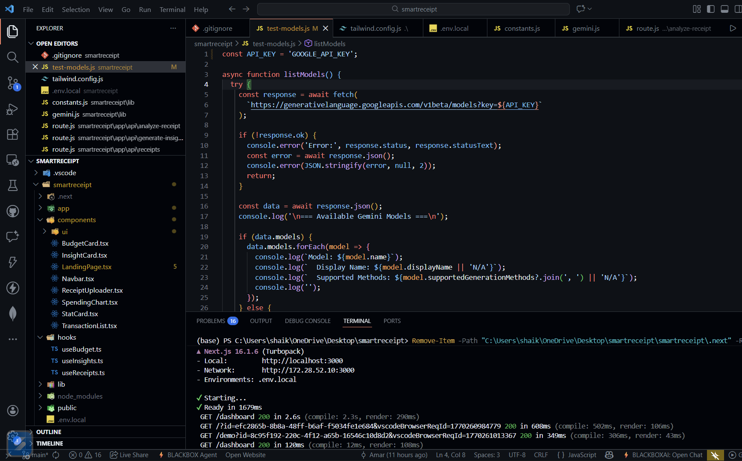
Task: Open the Source Control view
Action: tap(12, 83)
